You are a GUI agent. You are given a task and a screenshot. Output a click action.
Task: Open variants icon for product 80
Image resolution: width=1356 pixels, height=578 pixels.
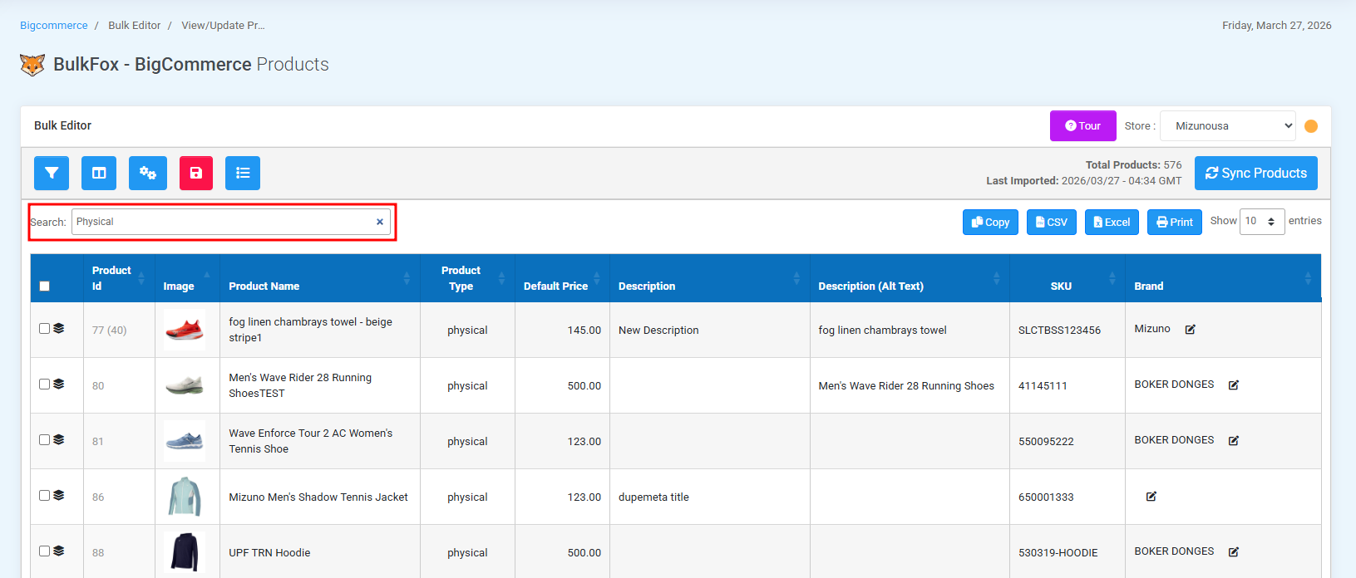point(59,384)
